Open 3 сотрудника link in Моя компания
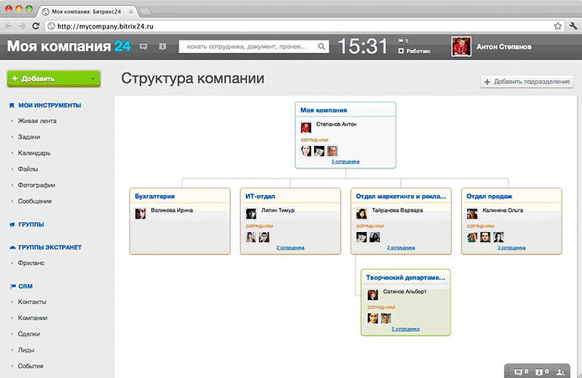The height and width of the screenshot is (378, 582). click(x=345, y=162)
